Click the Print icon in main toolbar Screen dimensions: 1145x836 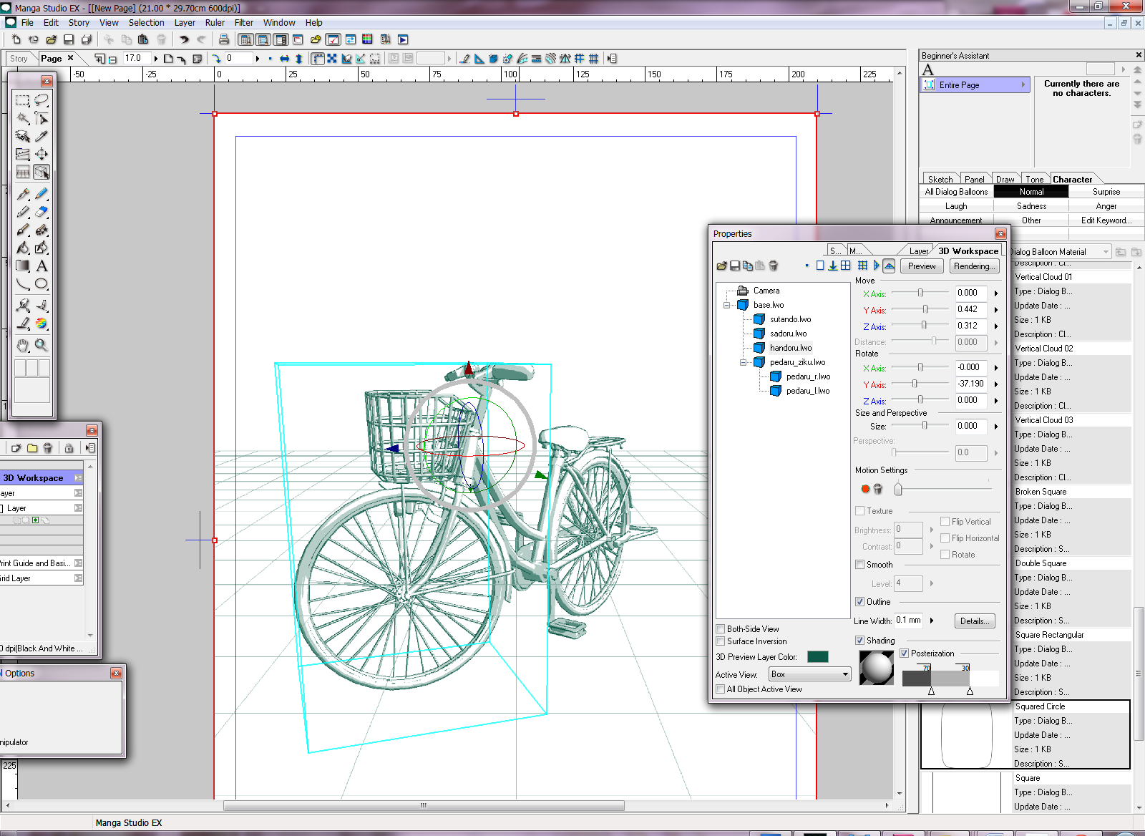click(224, 39)
